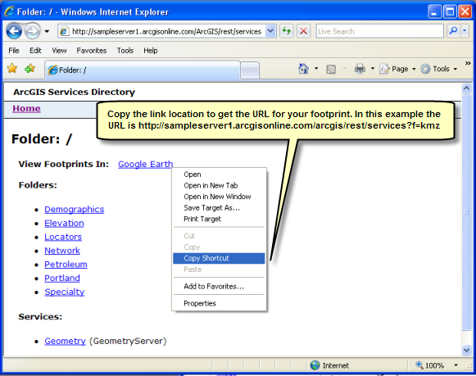Open the Page menu dropdown
The width and height of the screenshot is (476, 376).
click(397, 69)
